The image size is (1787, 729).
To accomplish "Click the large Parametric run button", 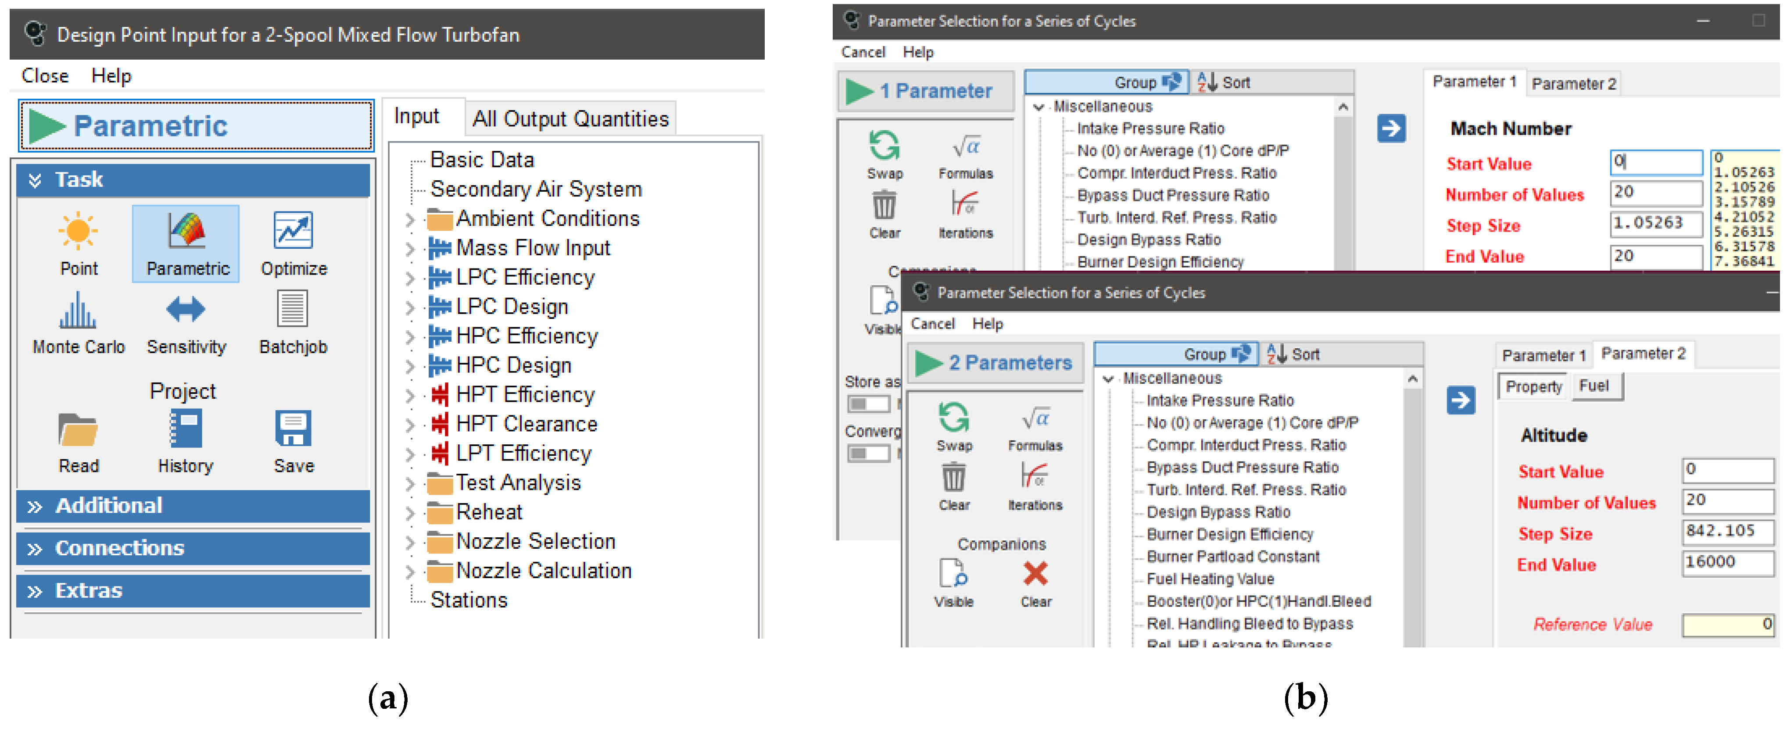I will pyautogui.click(x=196, y=126).
